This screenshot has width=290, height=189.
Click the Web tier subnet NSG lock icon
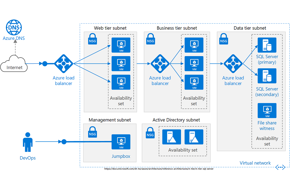click(x=93, y=39)
